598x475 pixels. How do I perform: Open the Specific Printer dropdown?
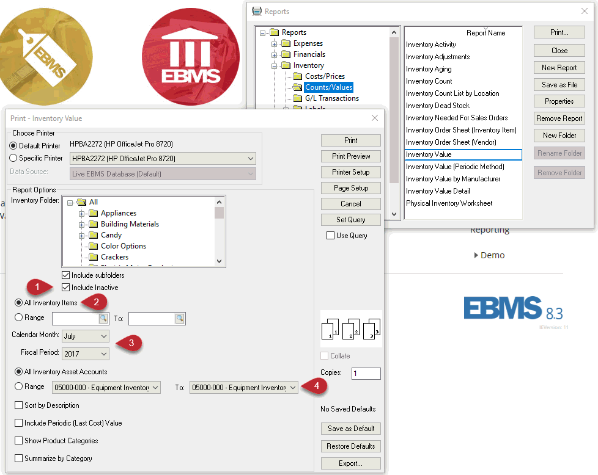pos(163,159)
